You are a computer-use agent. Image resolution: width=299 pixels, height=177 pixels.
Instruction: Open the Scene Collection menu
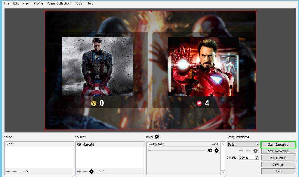[x=59, y=3]
